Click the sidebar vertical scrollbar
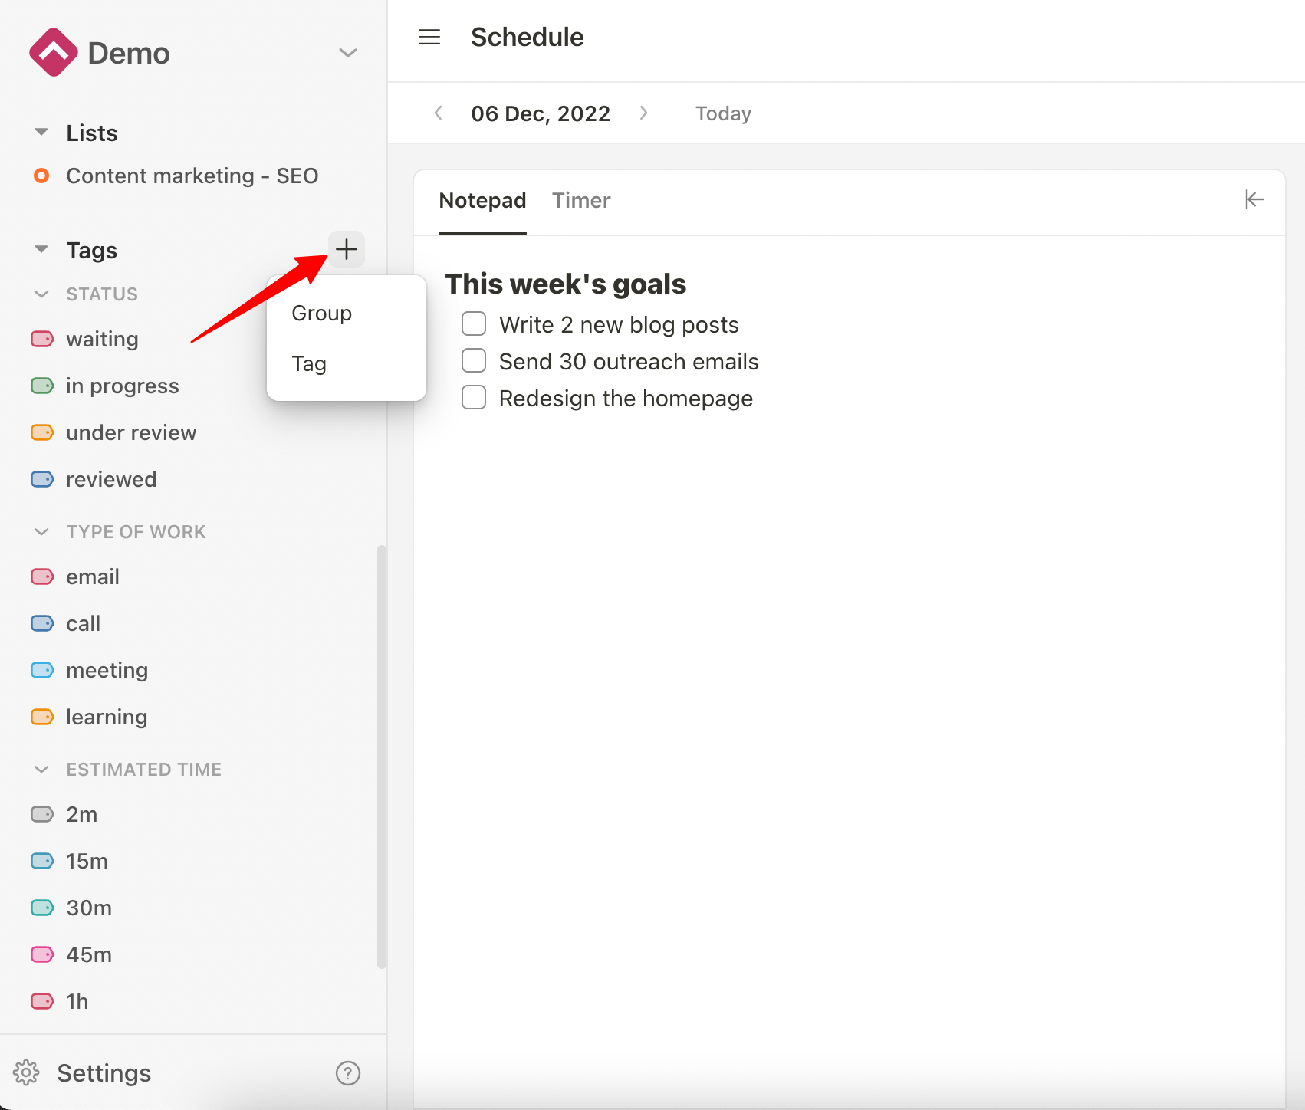This screenshot has height=1110, width=1305. click(x=381, y=757)
